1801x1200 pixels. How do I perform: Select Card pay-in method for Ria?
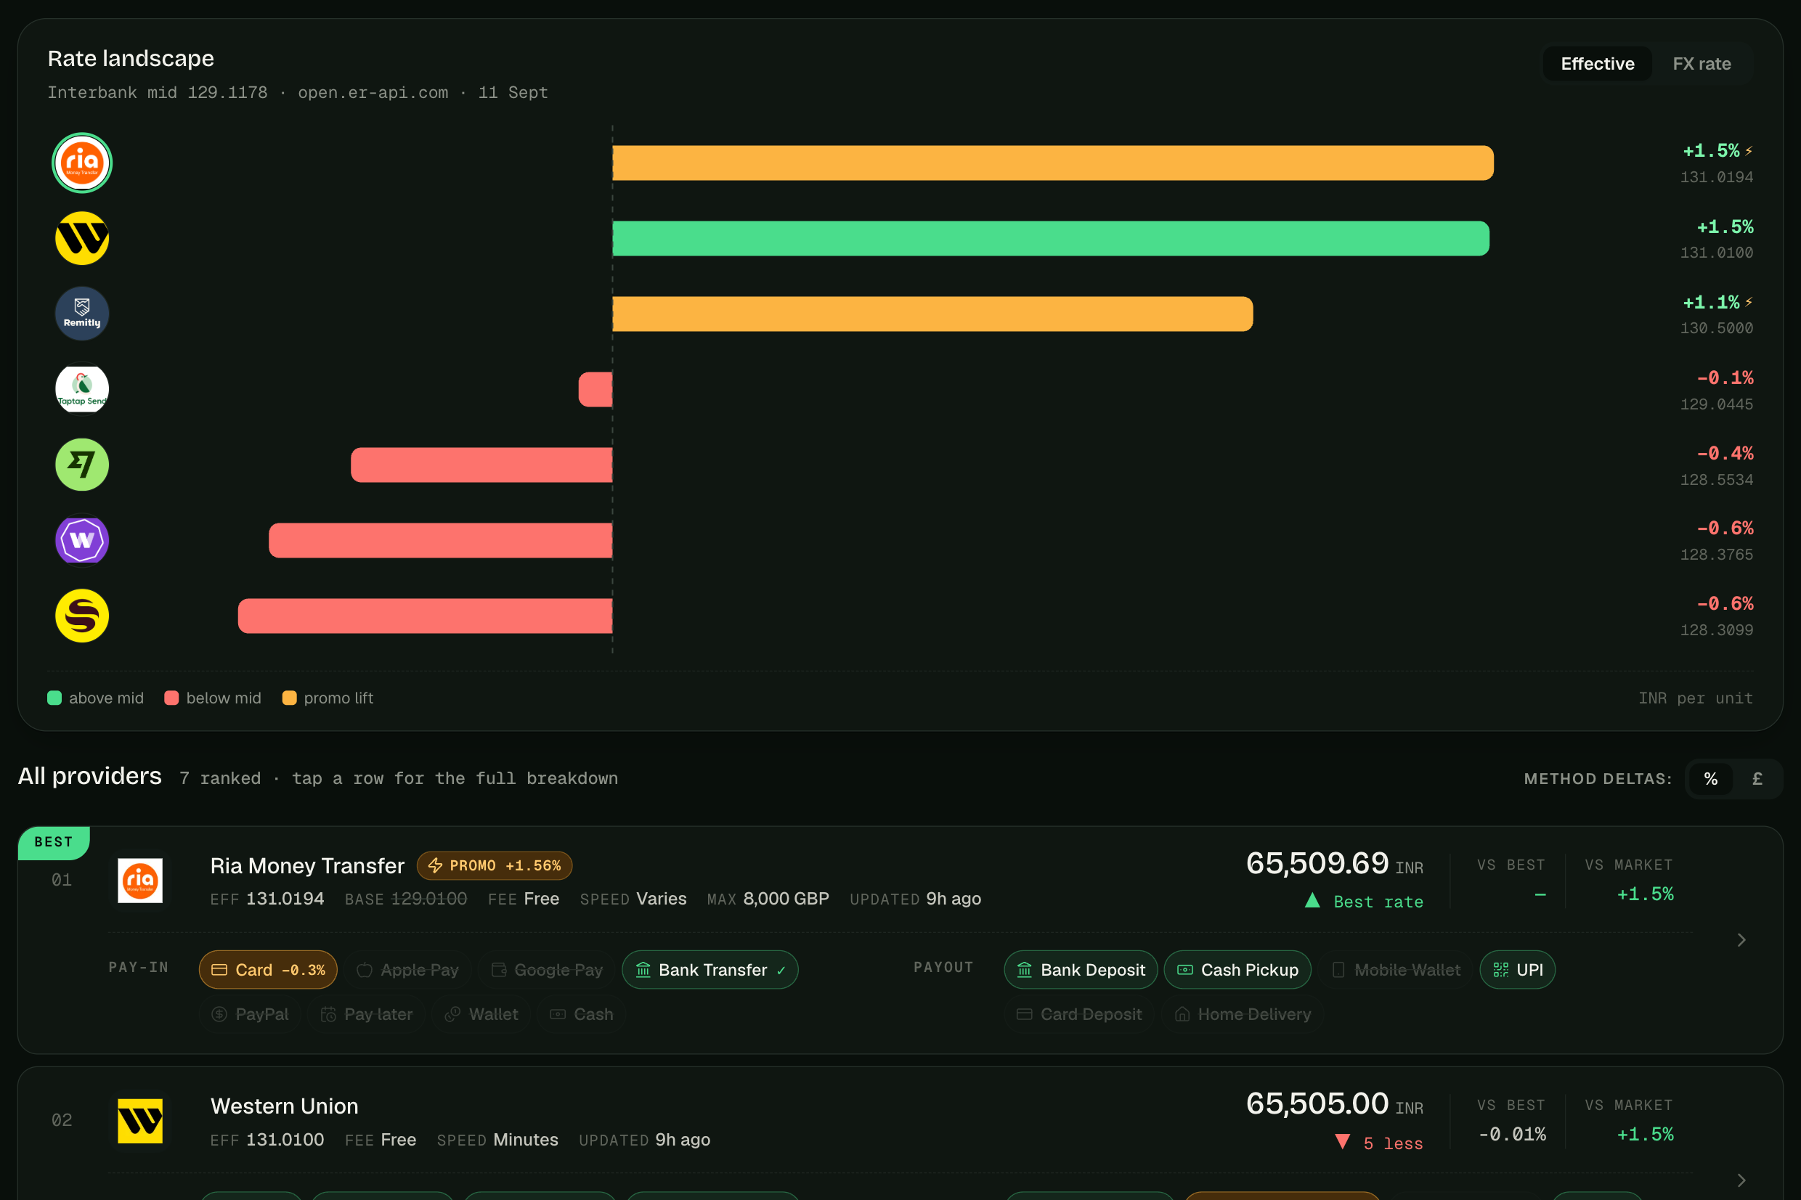point(268,970)
